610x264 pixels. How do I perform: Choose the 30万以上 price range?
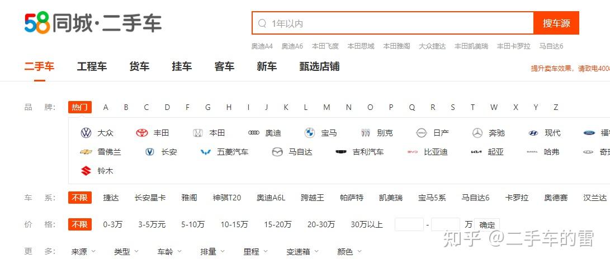click(x=366, y=224)
